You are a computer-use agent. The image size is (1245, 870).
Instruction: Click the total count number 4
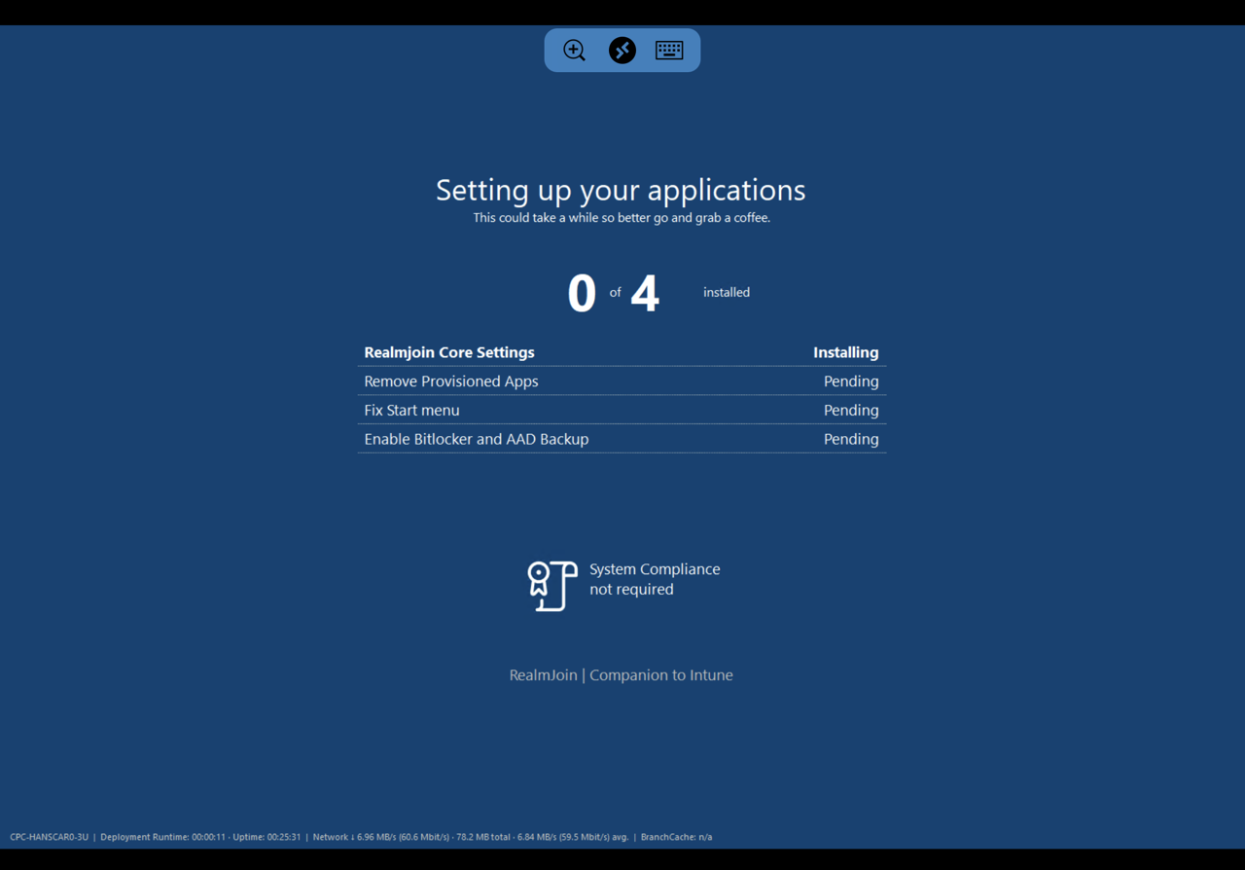tap(645, 293)
